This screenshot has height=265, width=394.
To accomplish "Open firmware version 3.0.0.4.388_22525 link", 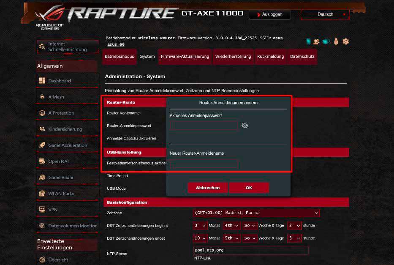I will (236, 38).
